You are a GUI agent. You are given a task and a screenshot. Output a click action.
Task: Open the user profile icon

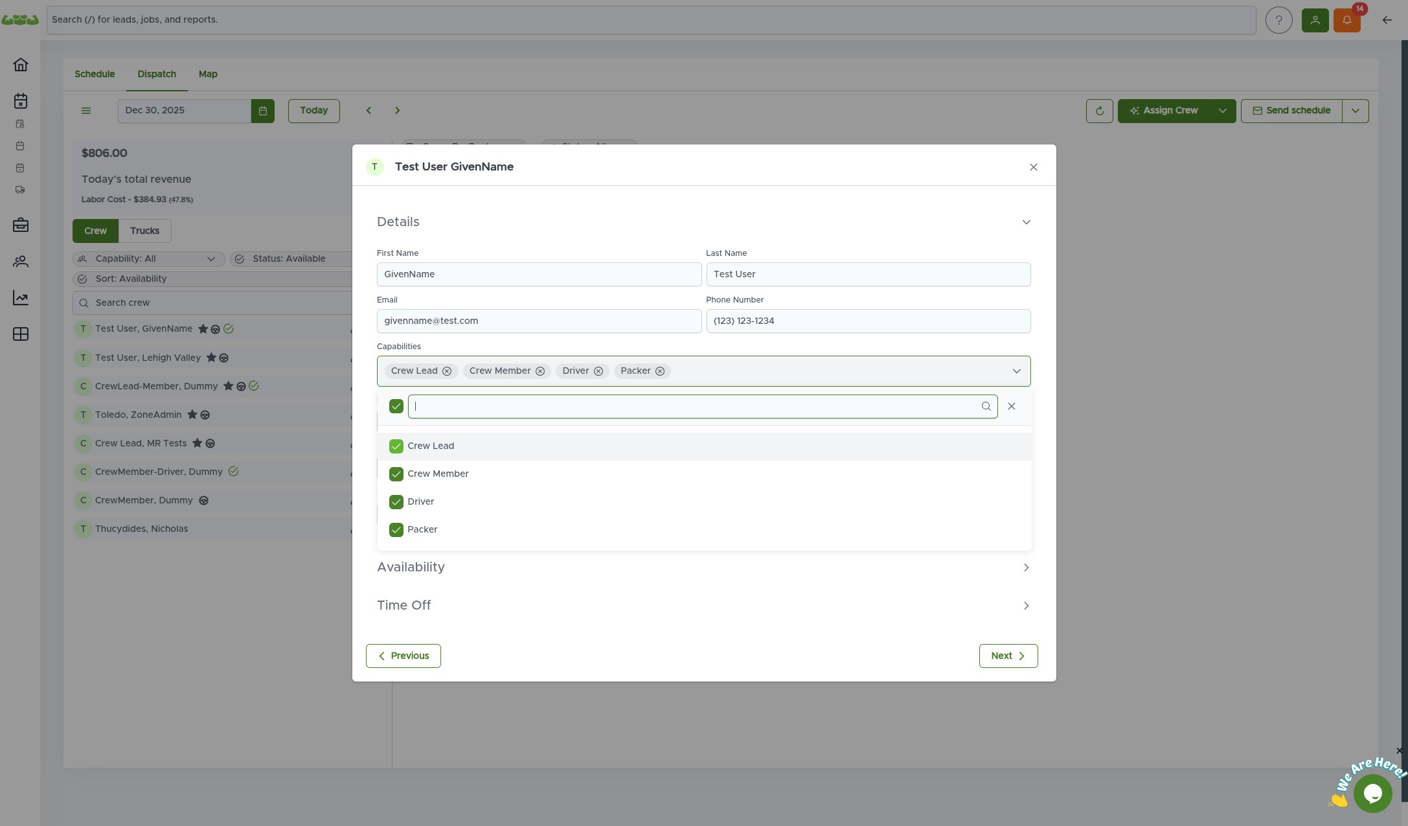pyautogui.click(x=1315, y=20)
